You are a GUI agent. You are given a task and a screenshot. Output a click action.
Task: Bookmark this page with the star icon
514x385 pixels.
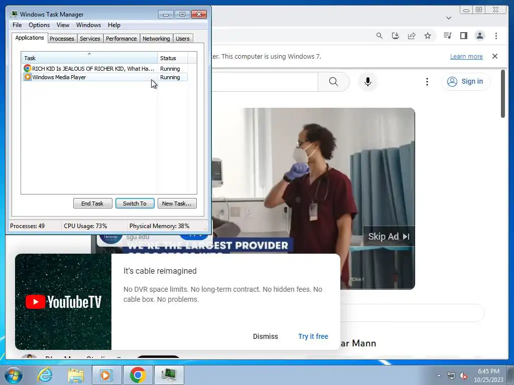pos(428,36)
